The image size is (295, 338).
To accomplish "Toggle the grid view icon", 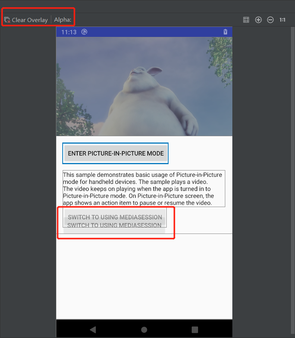I will click(x=246, y=20).
